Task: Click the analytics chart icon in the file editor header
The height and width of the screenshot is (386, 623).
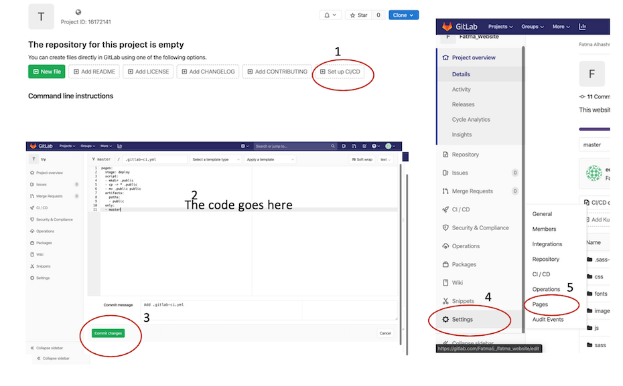Action: (x=120, y=146)
